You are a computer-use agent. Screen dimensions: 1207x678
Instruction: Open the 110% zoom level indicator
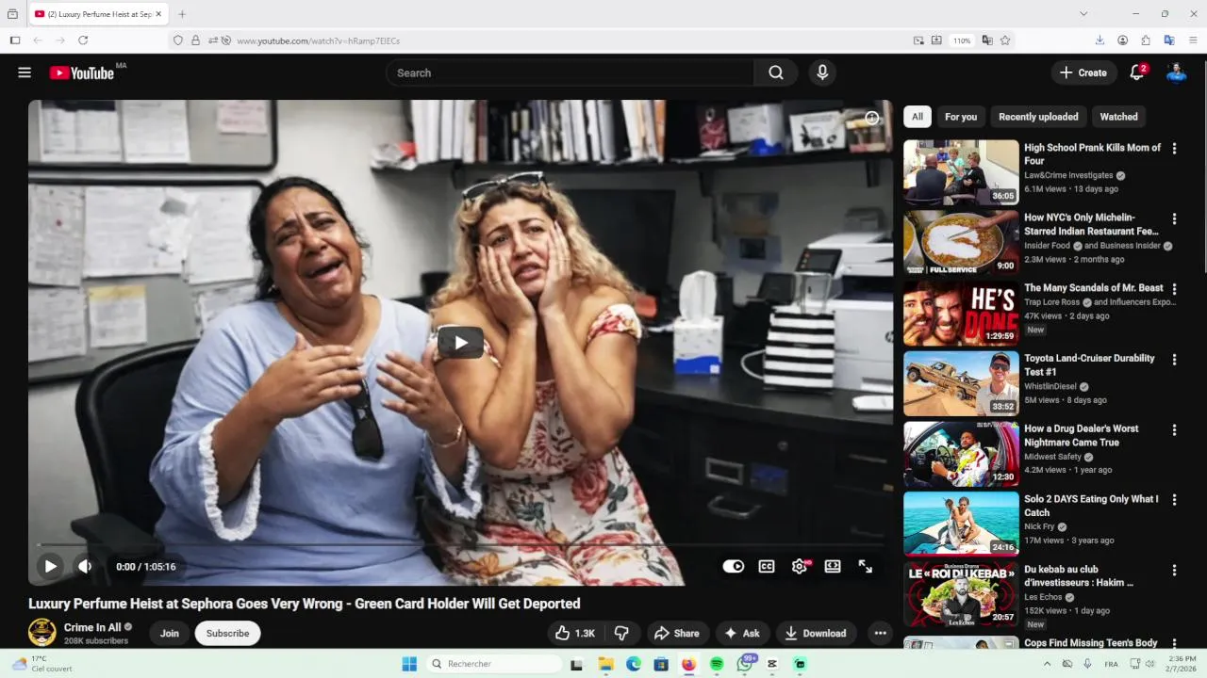coord(962,40)
